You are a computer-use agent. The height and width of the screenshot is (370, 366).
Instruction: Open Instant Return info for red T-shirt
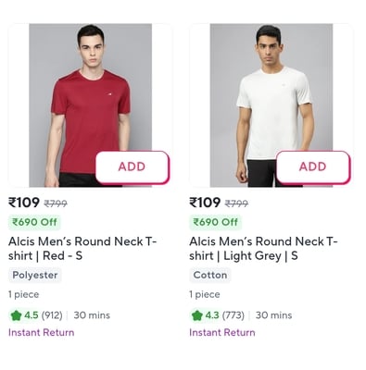42,333
